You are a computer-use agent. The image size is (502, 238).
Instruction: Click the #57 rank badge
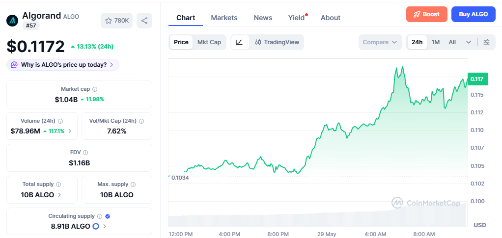point(31,26)
